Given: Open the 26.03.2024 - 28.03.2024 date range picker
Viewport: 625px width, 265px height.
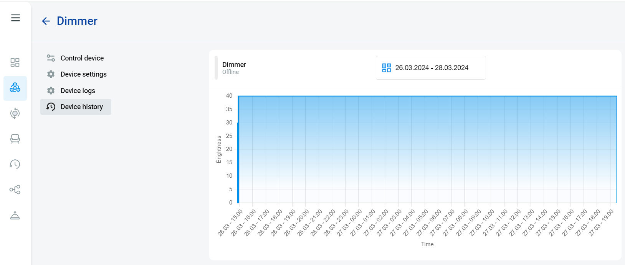Looking at the screenshot, I should point(431,68).
